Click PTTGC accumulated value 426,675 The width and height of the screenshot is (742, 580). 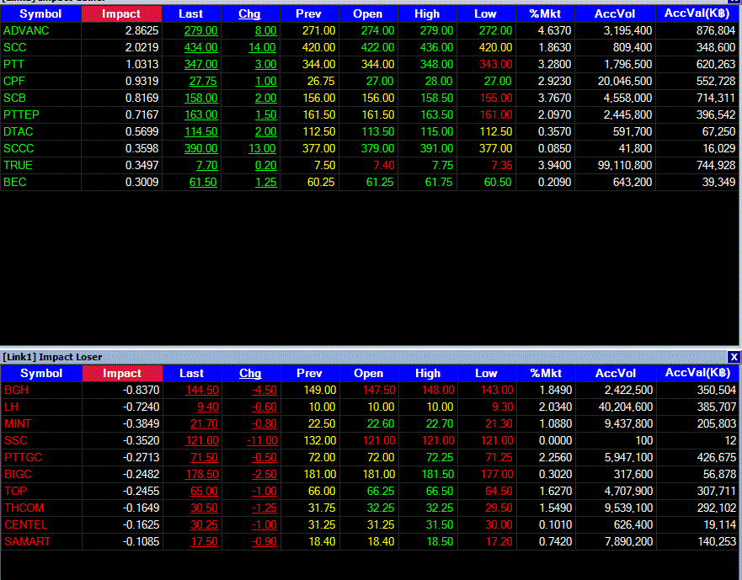[x=717, y=457]
